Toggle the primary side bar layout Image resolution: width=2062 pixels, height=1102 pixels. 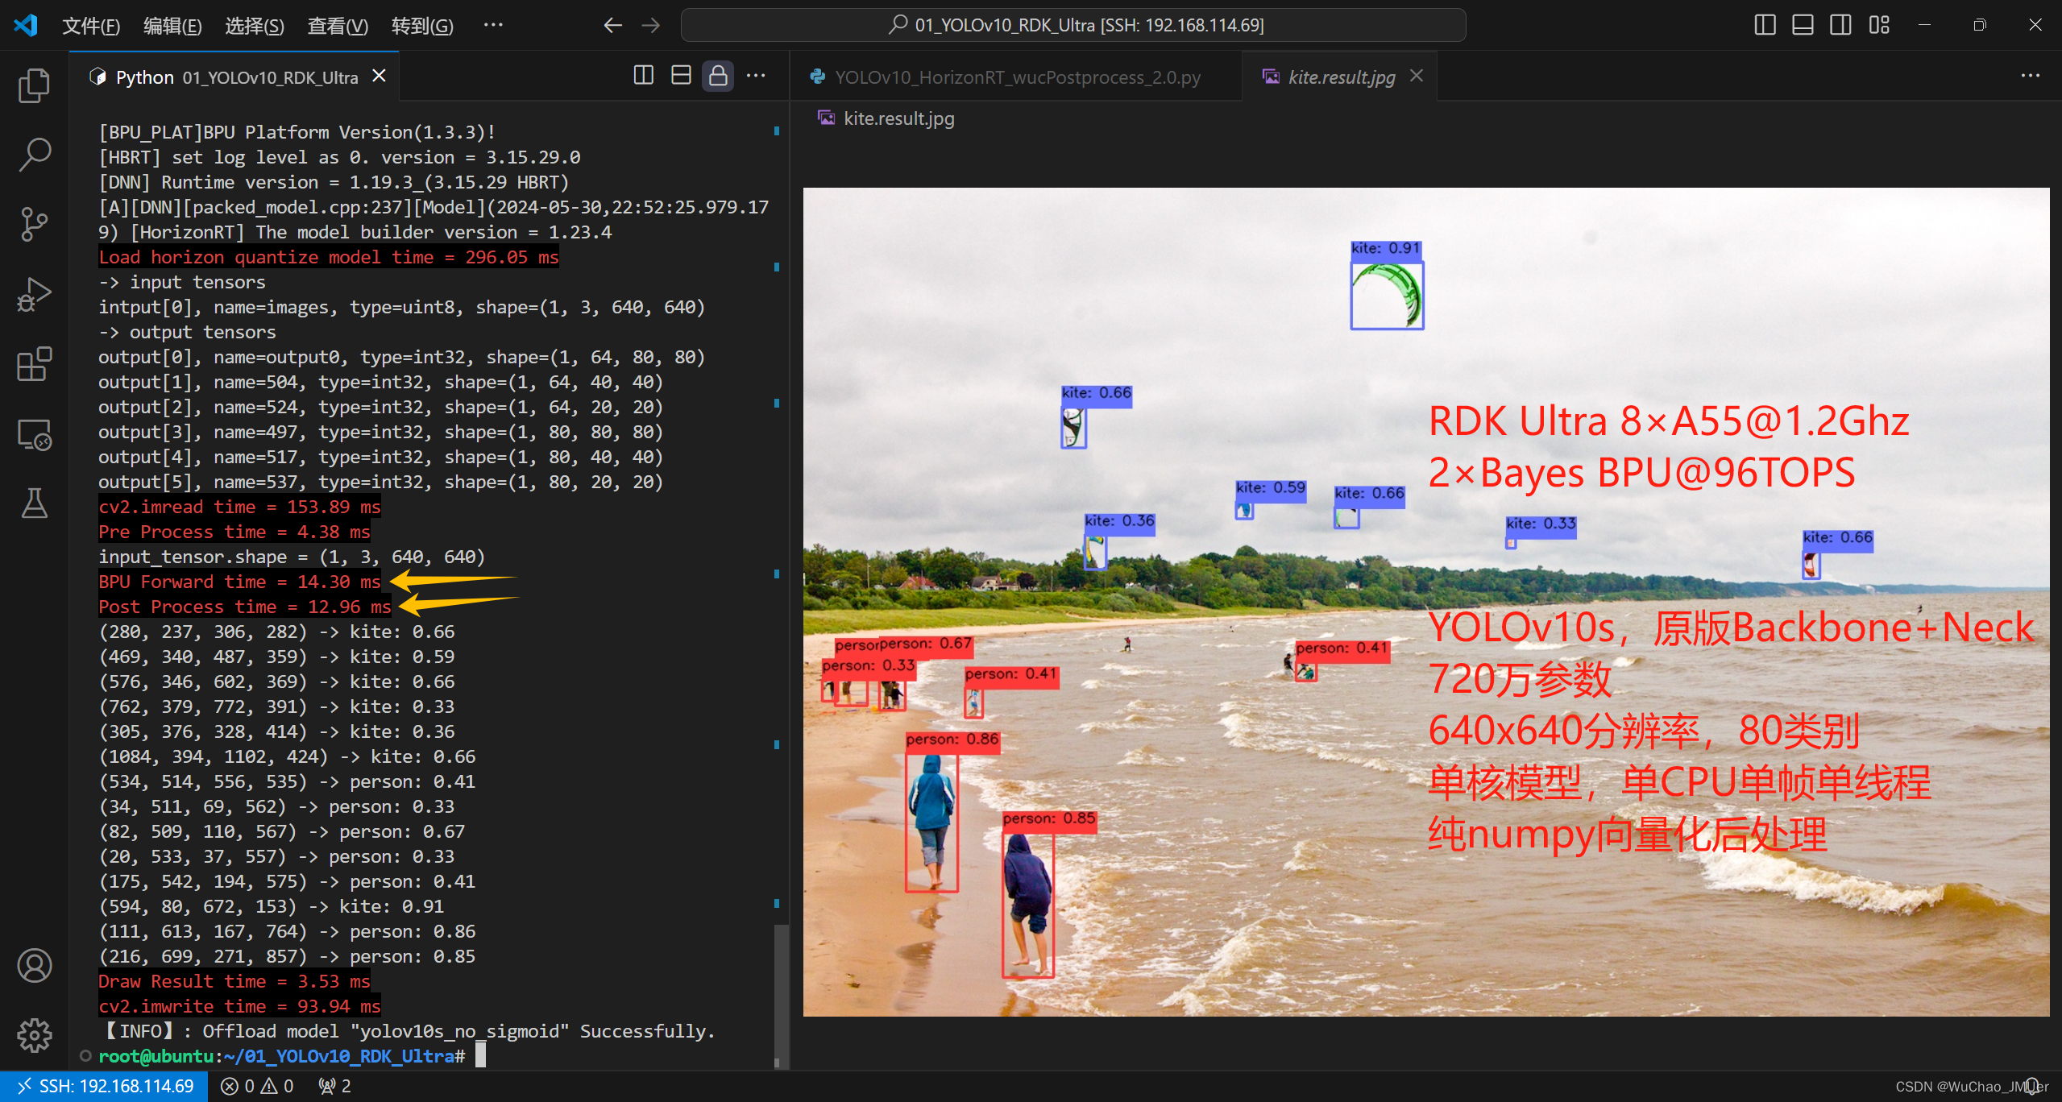[x=1764, y=25]
